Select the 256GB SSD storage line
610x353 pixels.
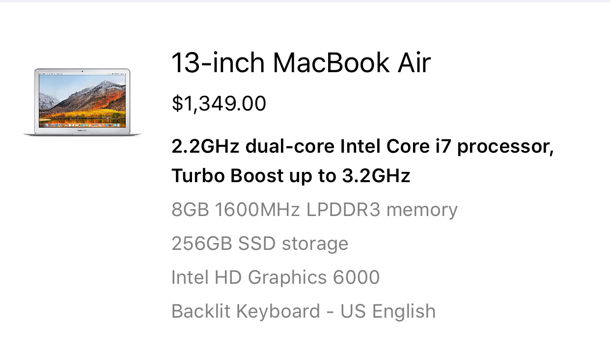pyautogui.click(x=260, y=244)
